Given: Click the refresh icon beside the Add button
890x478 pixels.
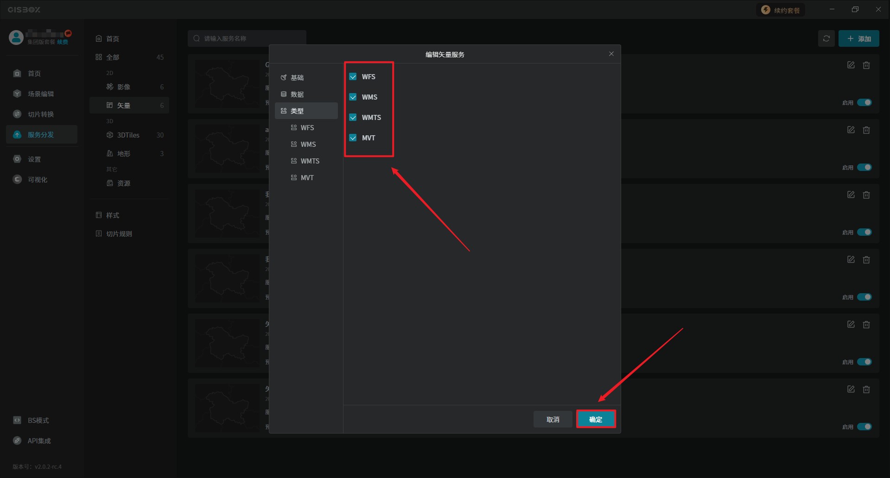Looking at the screenshot, I should point(826,39).
